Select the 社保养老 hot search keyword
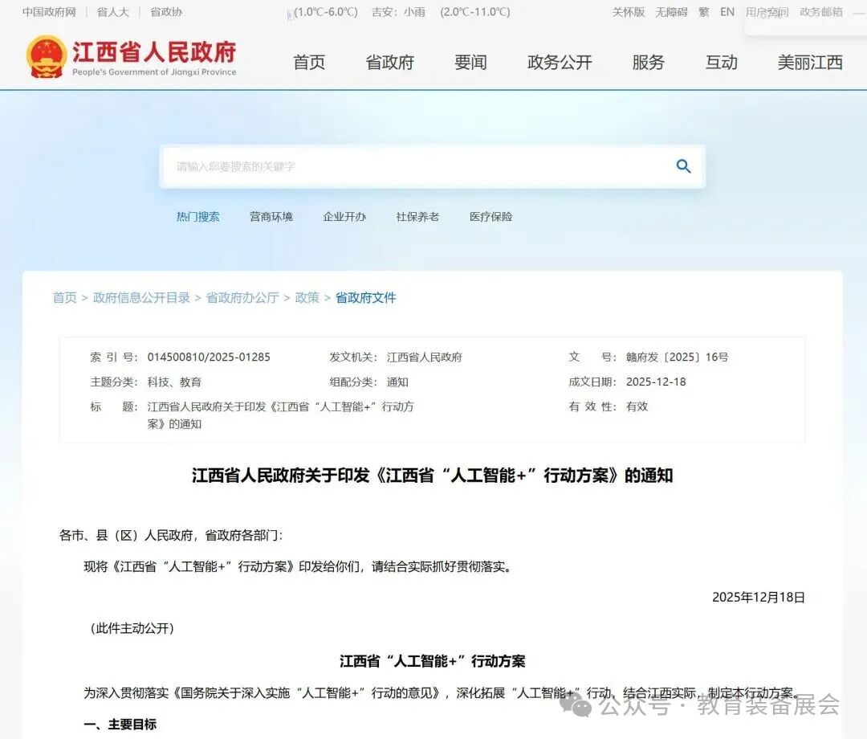The image size is (867, 739). click(x=417, y=216)
